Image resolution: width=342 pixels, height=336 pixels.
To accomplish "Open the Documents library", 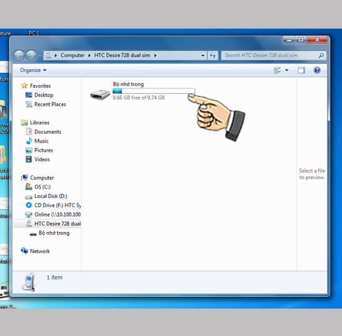I will [x=48, y=132].
